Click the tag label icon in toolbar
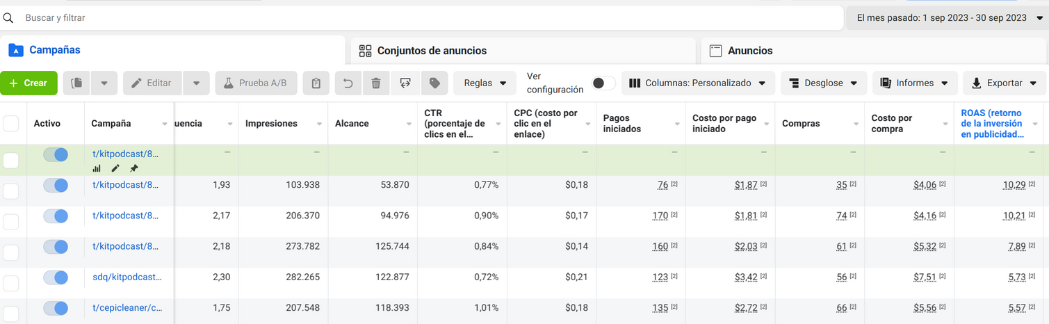 tap(434, 83)
